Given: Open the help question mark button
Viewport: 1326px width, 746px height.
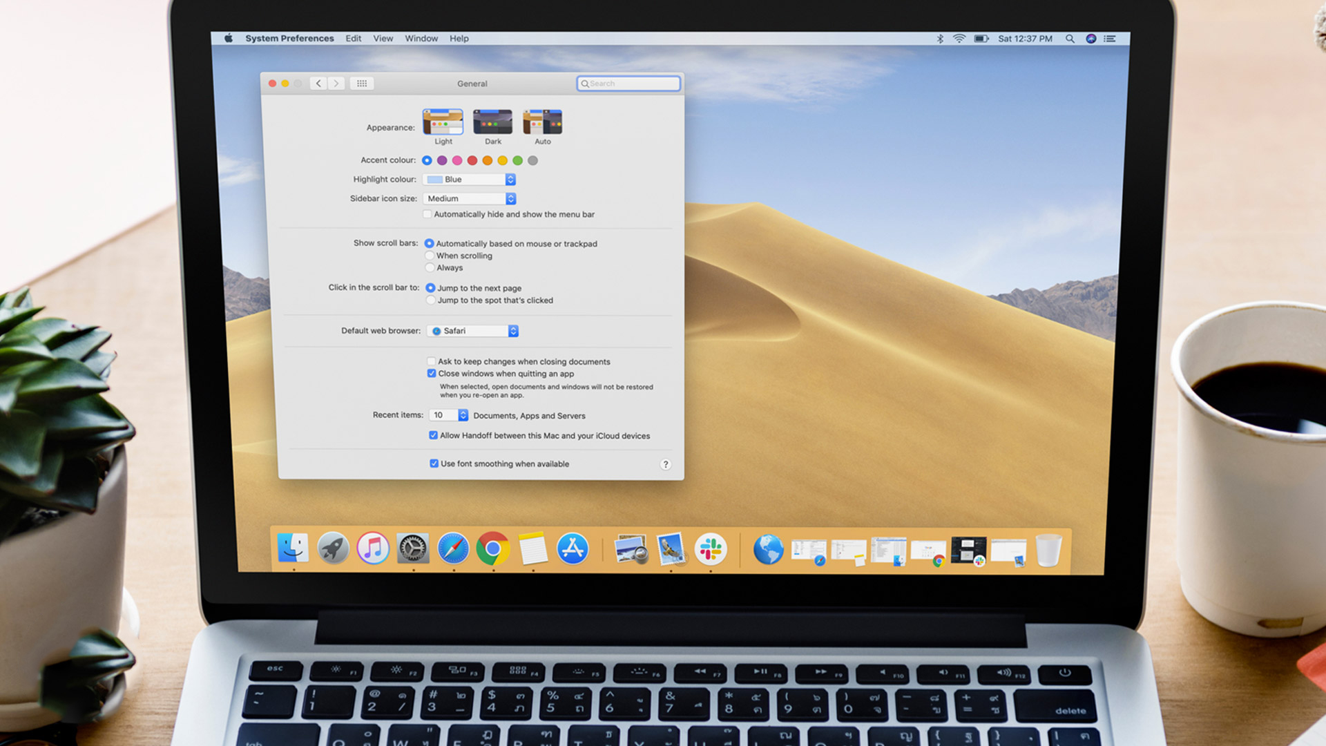Looking at the screenshot, I should click(x=665, y=464).
